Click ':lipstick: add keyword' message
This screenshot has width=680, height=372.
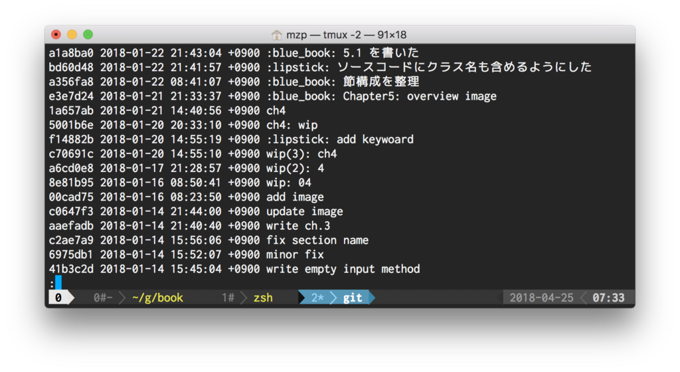pyautogui.click(x=340, y=139)
